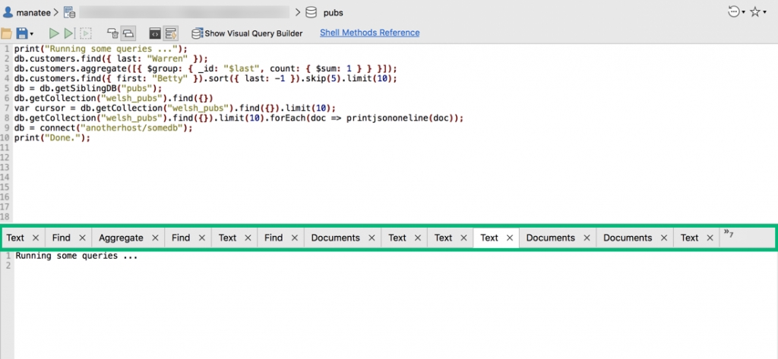Open the query history dropdown
Viewport: 778px width, 359px height.
[736, 12]
